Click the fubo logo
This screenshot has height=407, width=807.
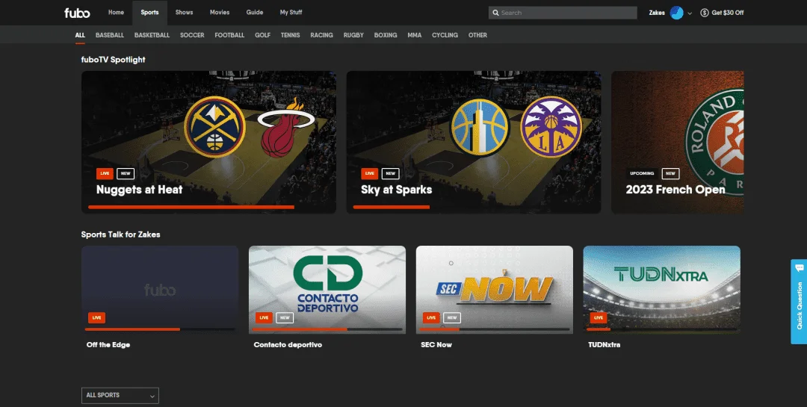77,13
